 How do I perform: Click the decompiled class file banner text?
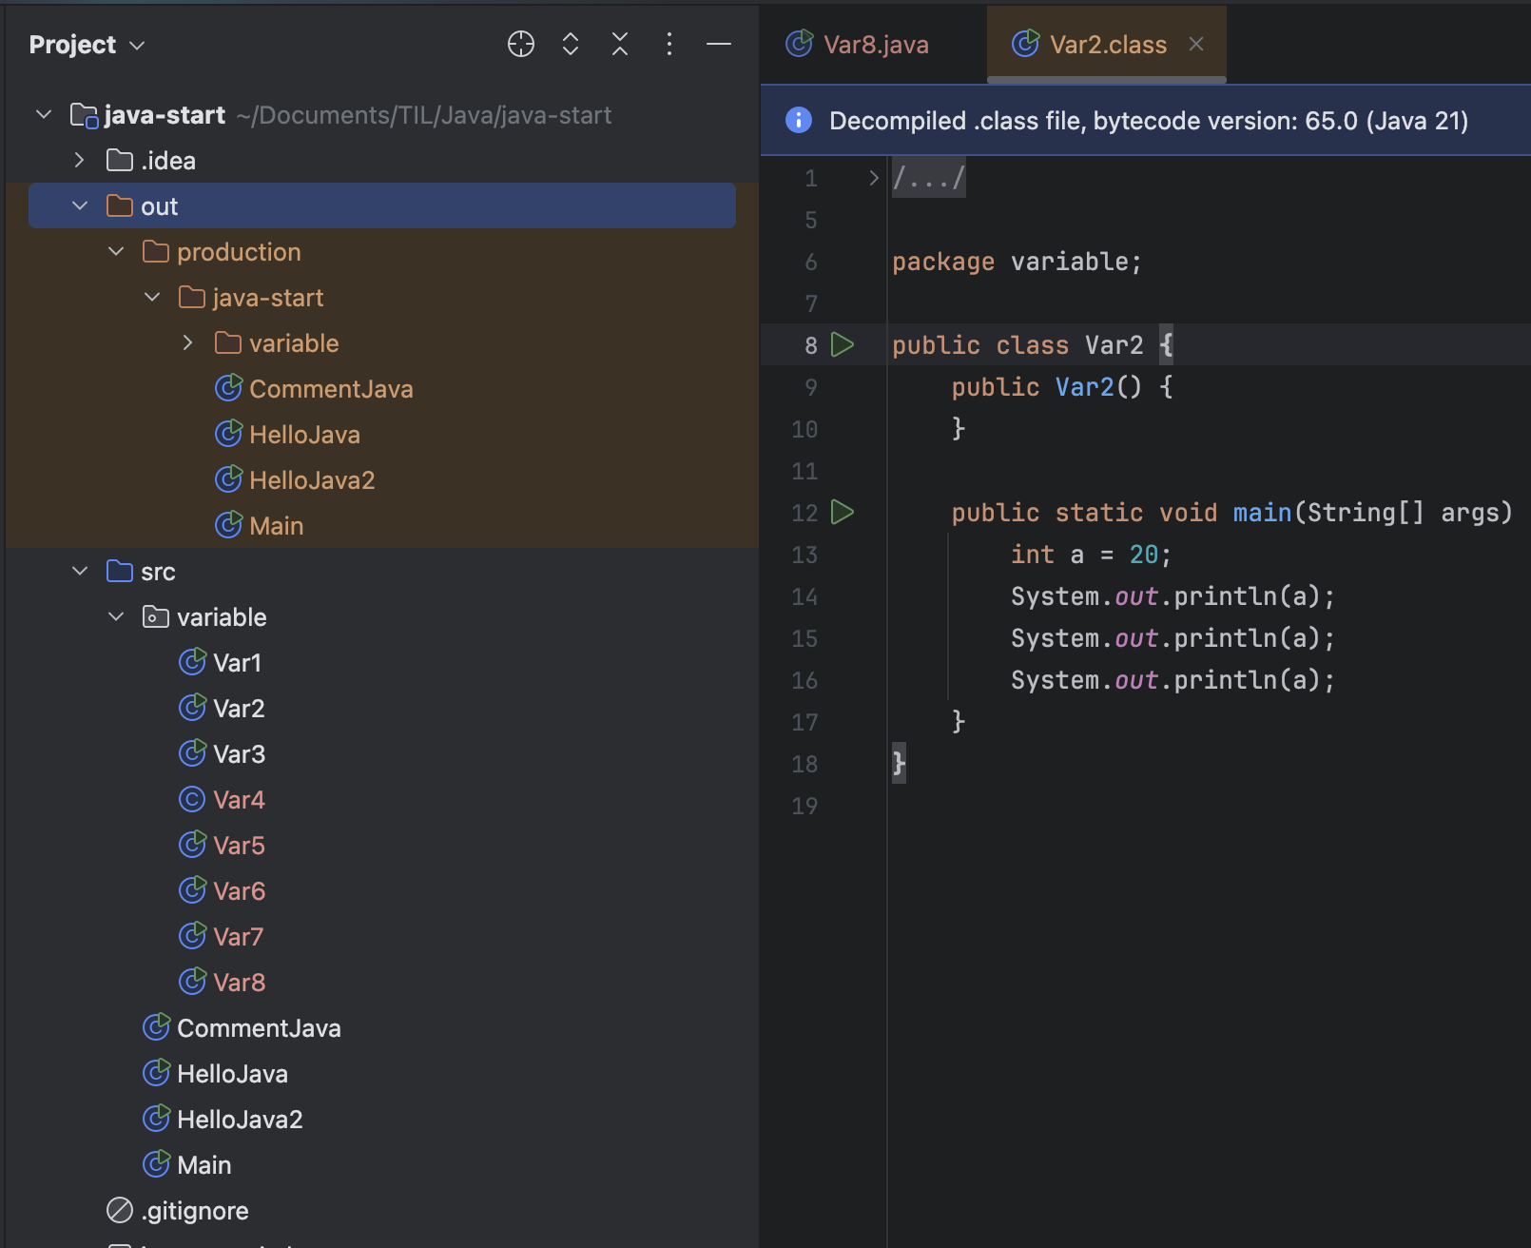point(1149,121)
